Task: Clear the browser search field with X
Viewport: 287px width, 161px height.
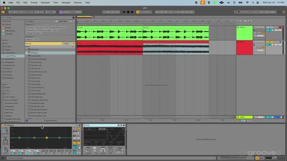Action: [x=74, y=17]
